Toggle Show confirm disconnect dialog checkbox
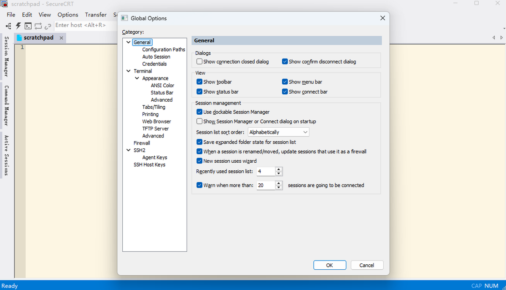 click(x=285, y=62)
